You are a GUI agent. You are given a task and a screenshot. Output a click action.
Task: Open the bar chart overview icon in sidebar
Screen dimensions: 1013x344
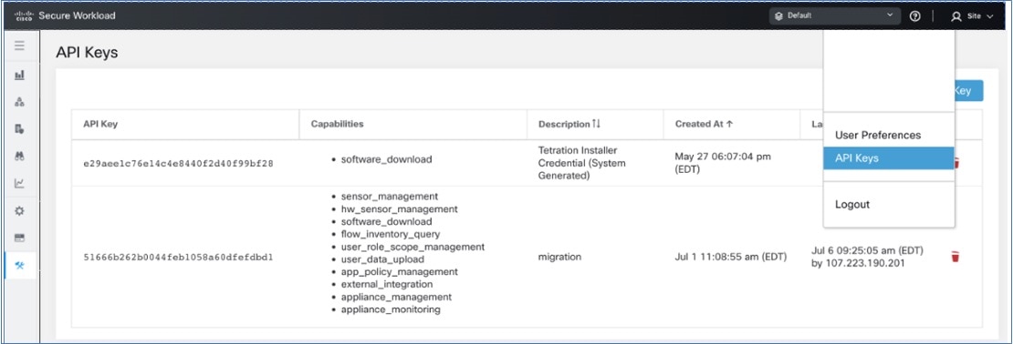coord(19,75)
